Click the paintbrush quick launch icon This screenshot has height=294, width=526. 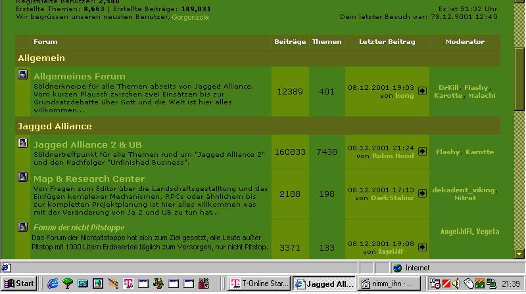click(x=113, y=283)
